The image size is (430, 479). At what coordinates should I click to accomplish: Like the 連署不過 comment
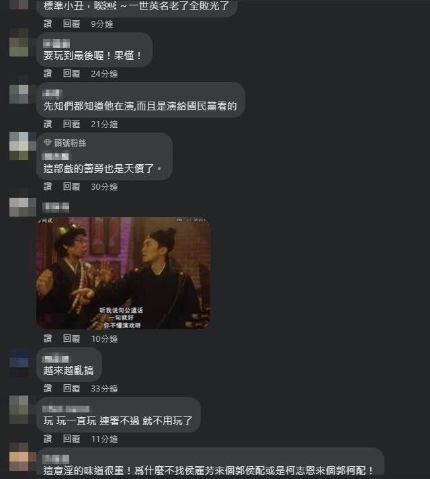48,439
